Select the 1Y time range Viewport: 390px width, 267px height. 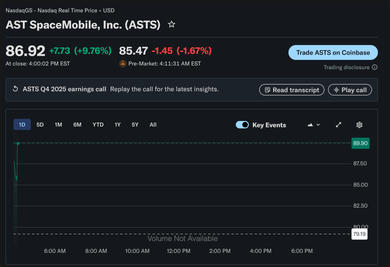(117, 125)
